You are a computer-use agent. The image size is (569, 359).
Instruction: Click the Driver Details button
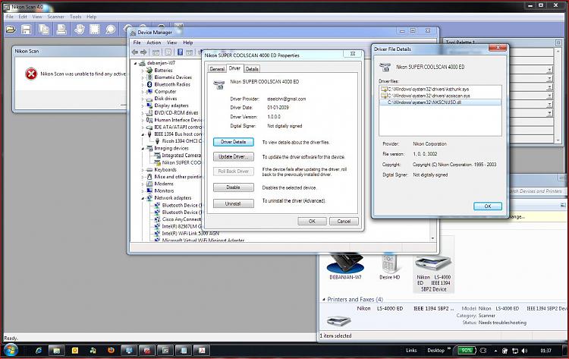pyautogui.click(x=234, y=142)
